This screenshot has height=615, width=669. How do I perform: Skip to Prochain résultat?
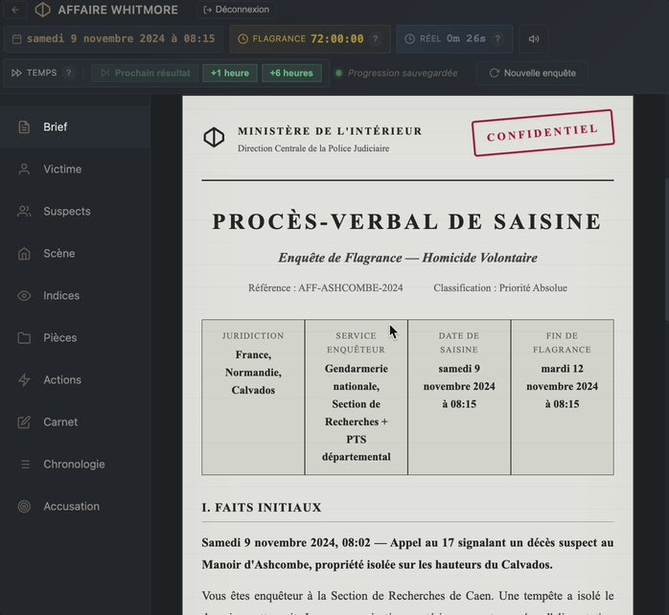coord(145,73)
